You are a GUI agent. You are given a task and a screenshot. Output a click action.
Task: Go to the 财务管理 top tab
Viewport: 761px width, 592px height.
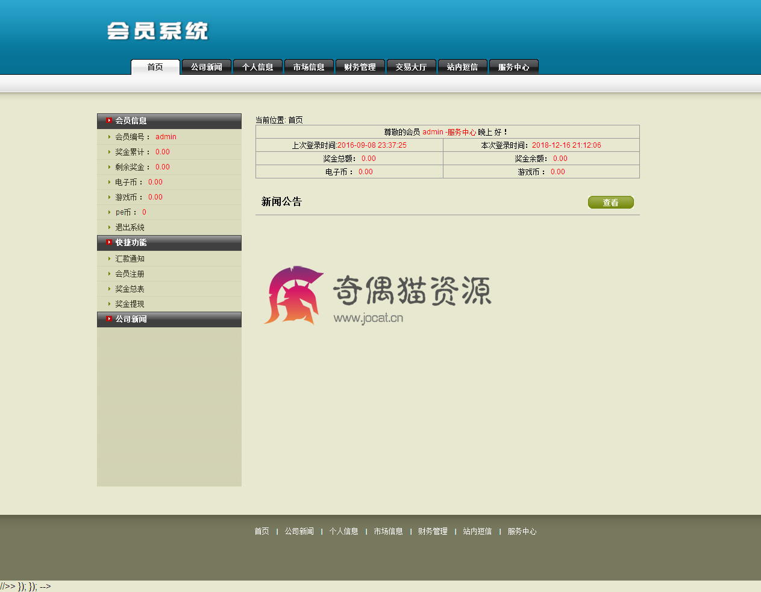[x=360, y=67]
